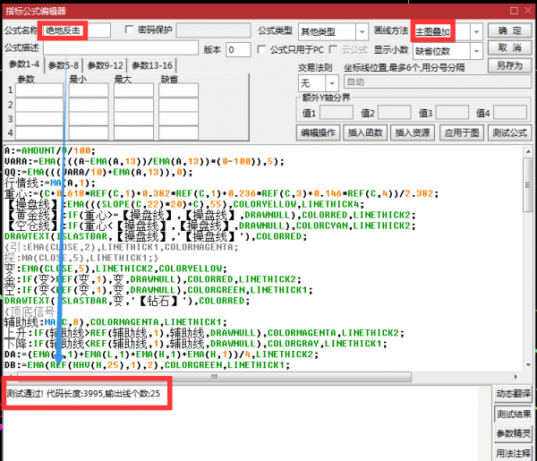Click the 插入函数 button
537x461 pixels.
pyautogui.click(x=366, y=132)
